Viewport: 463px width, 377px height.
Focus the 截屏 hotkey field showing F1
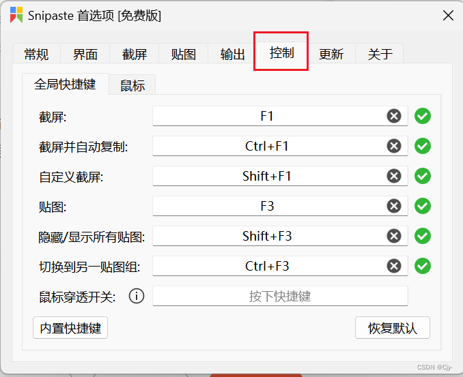280,116
